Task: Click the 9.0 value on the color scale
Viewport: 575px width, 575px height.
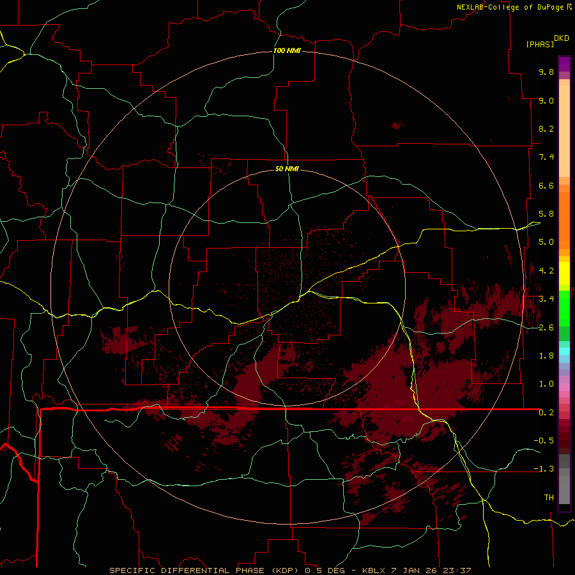Action: [x=546, y=100]
